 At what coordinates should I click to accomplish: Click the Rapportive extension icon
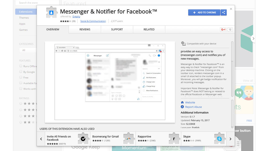[x=174, y=138]
